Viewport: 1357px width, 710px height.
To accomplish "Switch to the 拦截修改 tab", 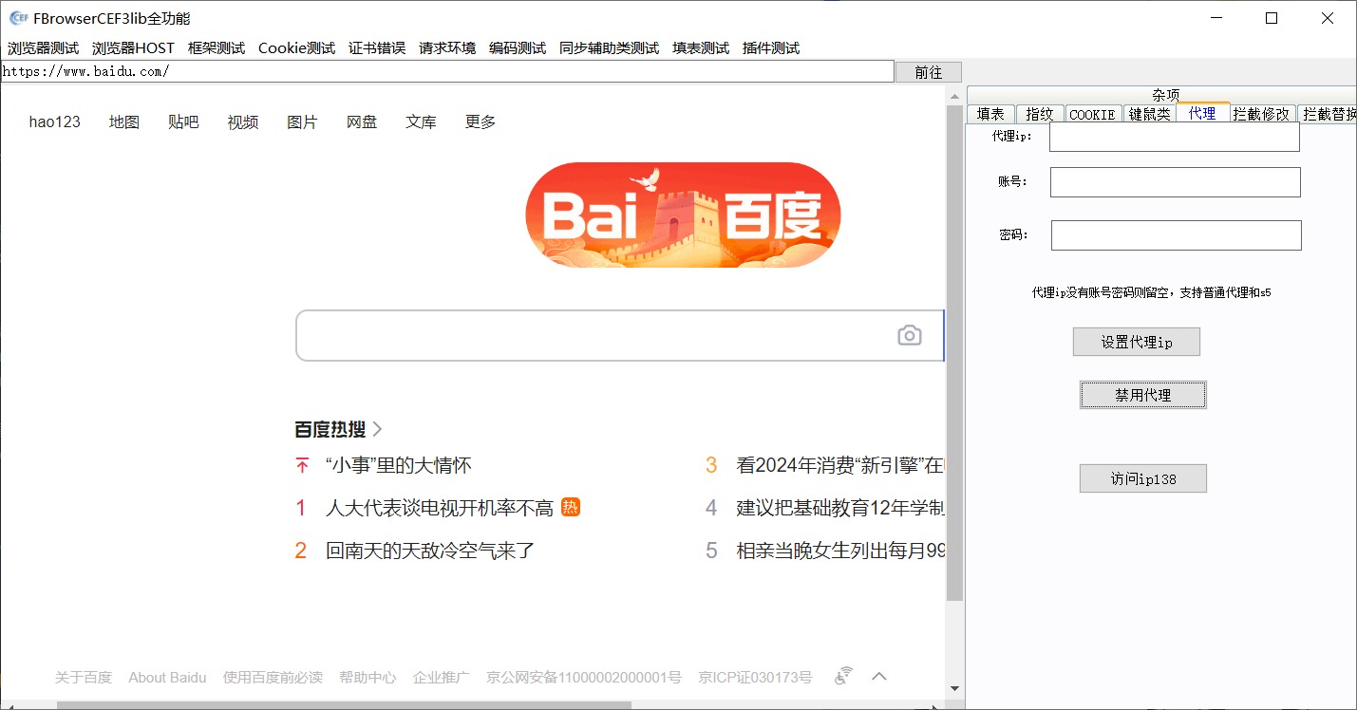I will click(1262, 114).
